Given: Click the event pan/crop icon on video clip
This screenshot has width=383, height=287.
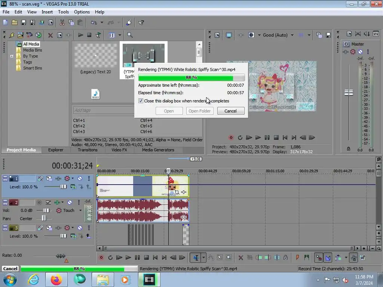Looking at the screenshot, I should (177, 192).
